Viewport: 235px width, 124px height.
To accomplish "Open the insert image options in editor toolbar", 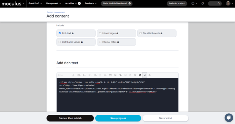I will [115, 75].
